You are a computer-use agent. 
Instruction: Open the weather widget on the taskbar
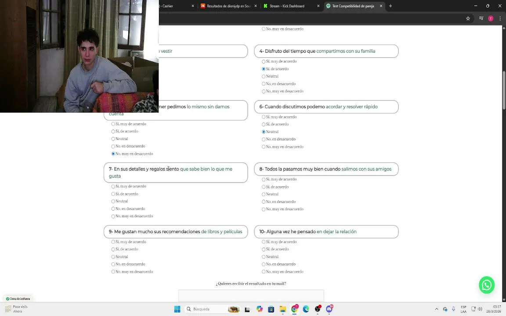point(17,309)
